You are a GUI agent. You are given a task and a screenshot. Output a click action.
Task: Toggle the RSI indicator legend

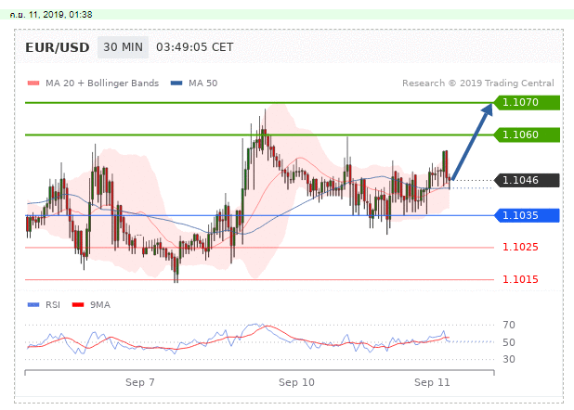click(x=52, y=303)
